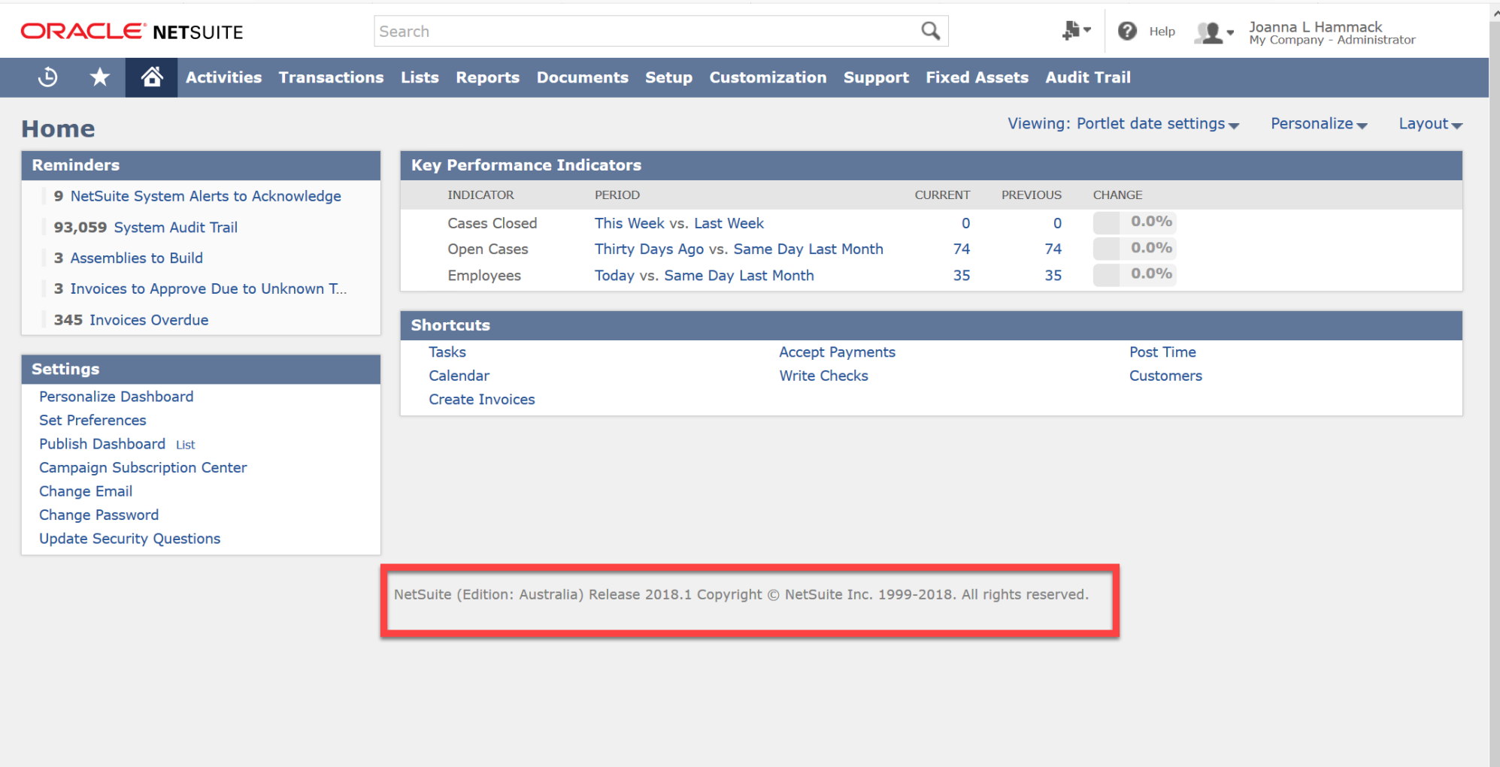The width and height of the screenshot is (1500, 767).
Task: Click Update Security Questions link
Action: click(x=129, y=539)
